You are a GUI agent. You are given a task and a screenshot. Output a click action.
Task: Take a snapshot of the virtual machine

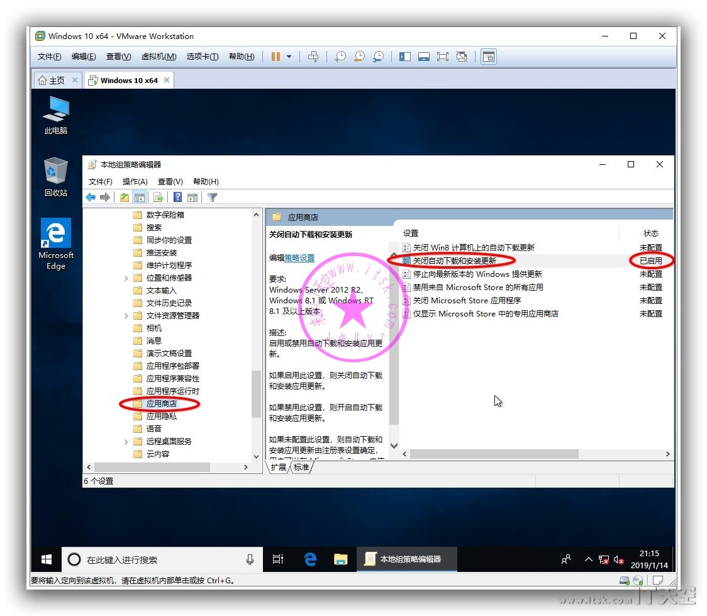tap(340, 57)
